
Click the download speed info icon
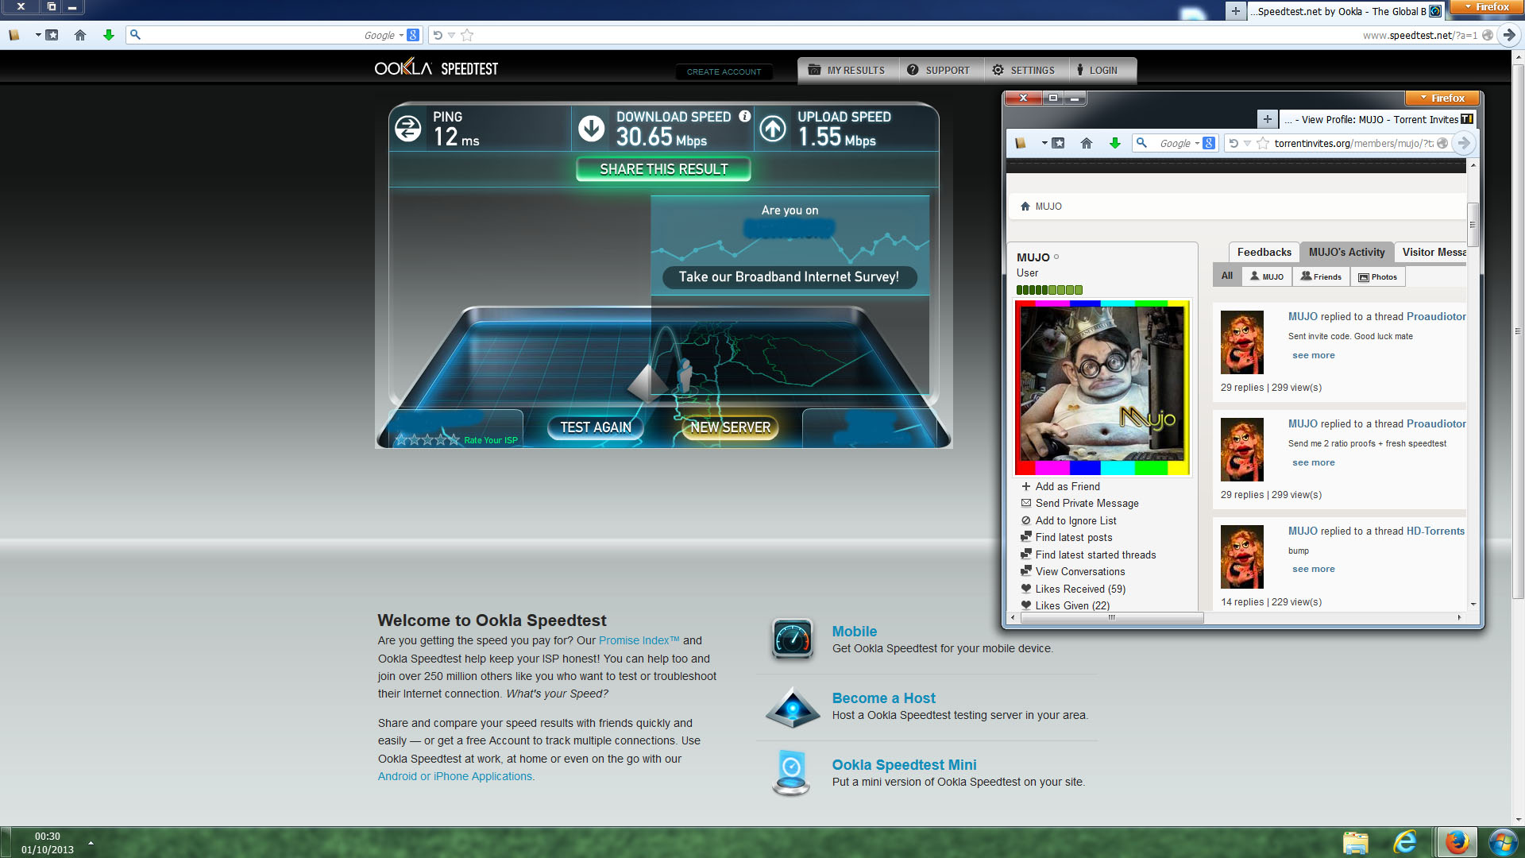coord(744,116)
